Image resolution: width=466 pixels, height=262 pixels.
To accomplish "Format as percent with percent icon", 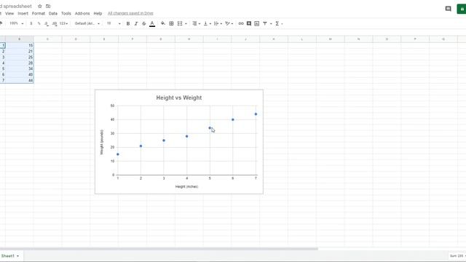I will pos(39,23).
